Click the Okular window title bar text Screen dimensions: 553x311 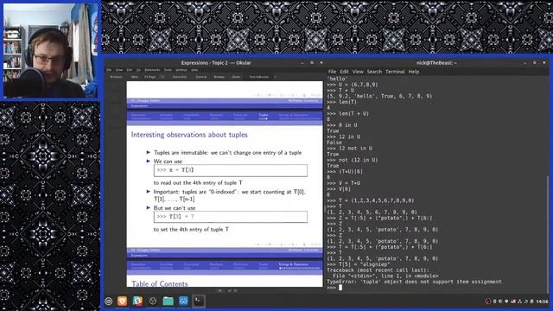pyautogui.click(x=216, y=63)
